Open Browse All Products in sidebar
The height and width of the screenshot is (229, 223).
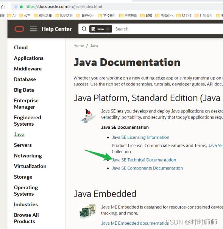tap(27, 218)
